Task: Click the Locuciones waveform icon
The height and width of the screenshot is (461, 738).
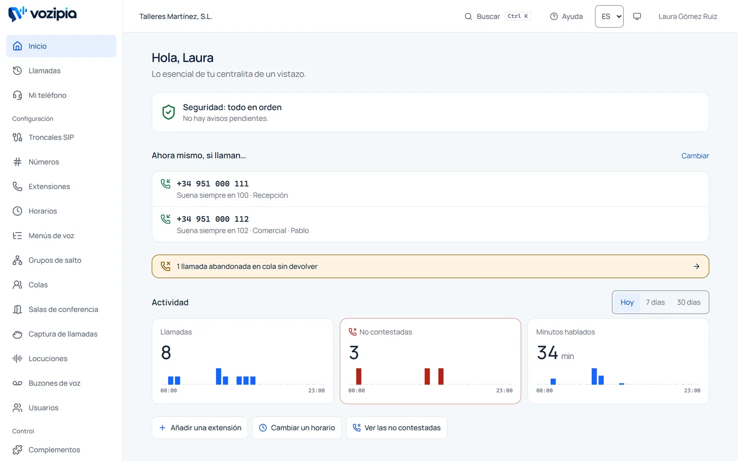Action: [x=17, y=359]
